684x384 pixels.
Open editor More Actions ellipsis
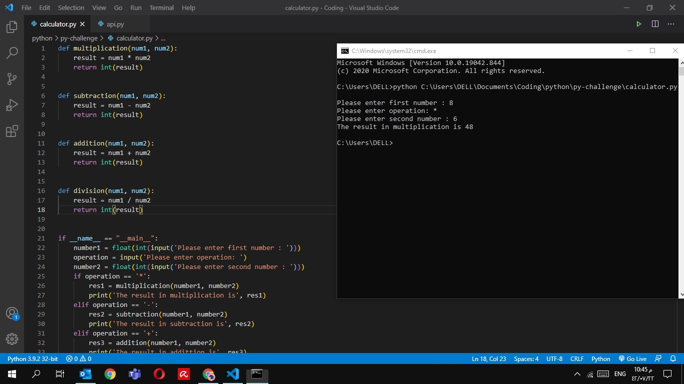[670, 24]
